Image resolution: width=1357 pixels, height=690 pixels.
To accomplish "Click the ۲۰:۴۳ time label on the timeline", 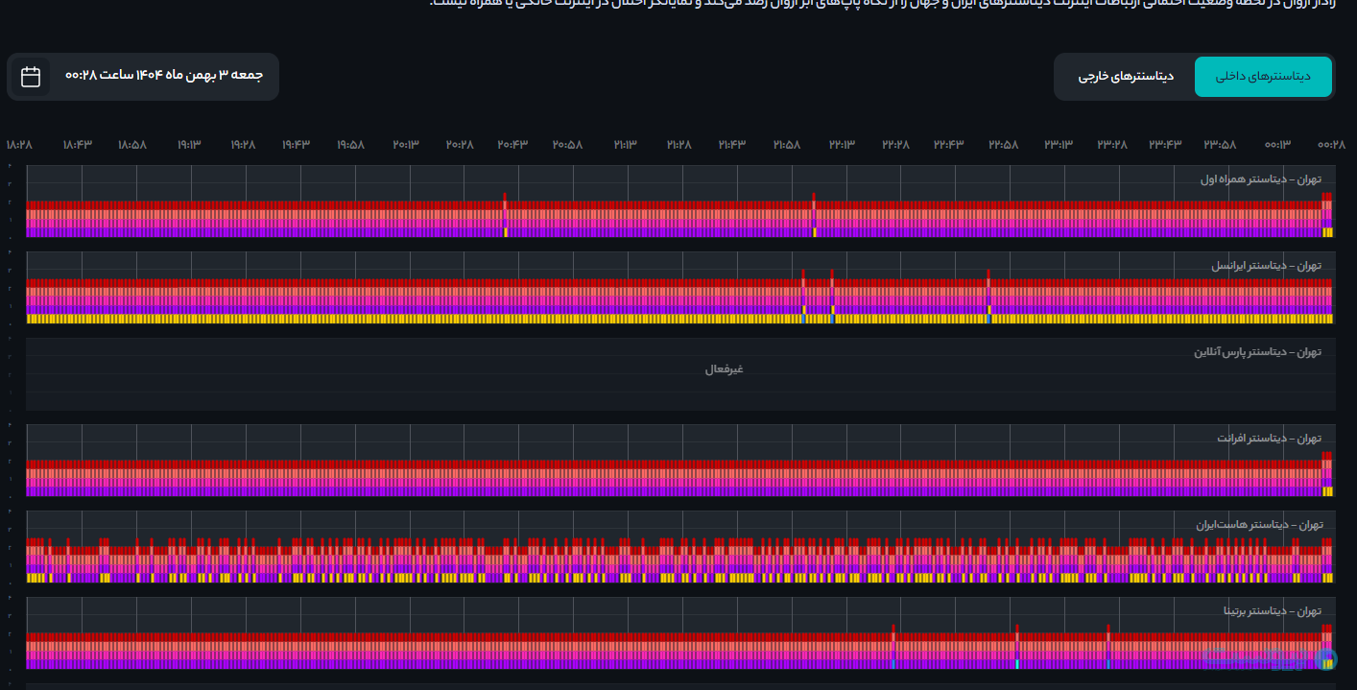I will point(512,145).
